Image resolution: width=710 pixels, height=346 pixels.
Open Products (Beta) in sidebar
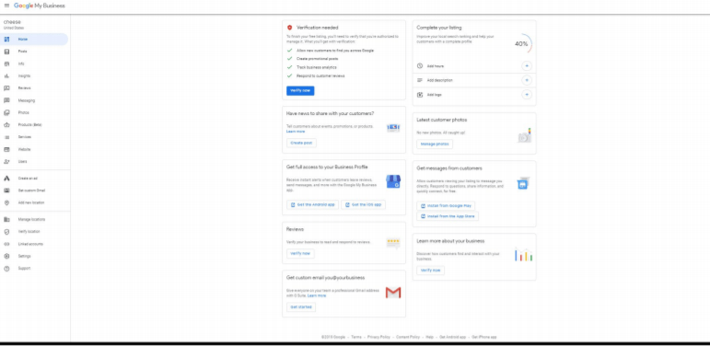[29, 125]
